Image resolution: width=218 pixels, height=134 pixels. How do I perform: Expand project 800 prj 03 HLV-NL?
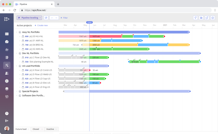tap(20, 36)
